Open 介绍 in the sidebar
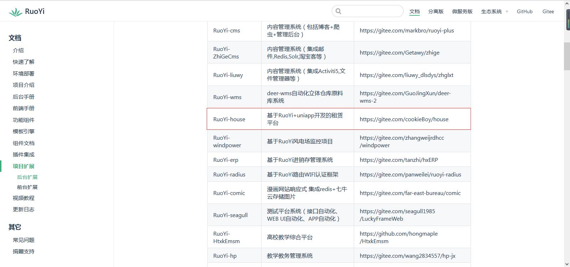 point(18,50)
